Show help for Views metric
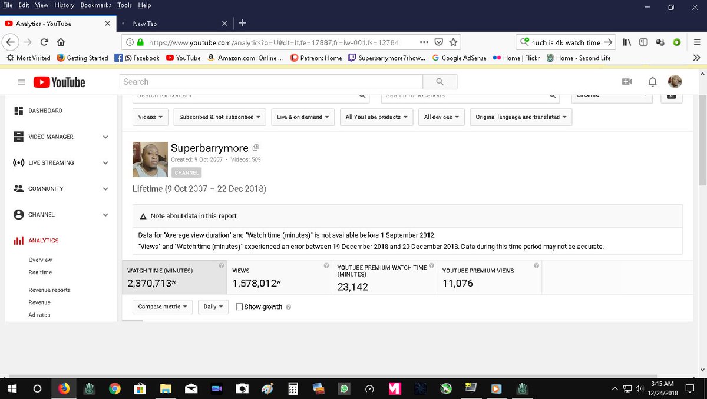The height and width of the screenshot is (399, 707). 326,266
